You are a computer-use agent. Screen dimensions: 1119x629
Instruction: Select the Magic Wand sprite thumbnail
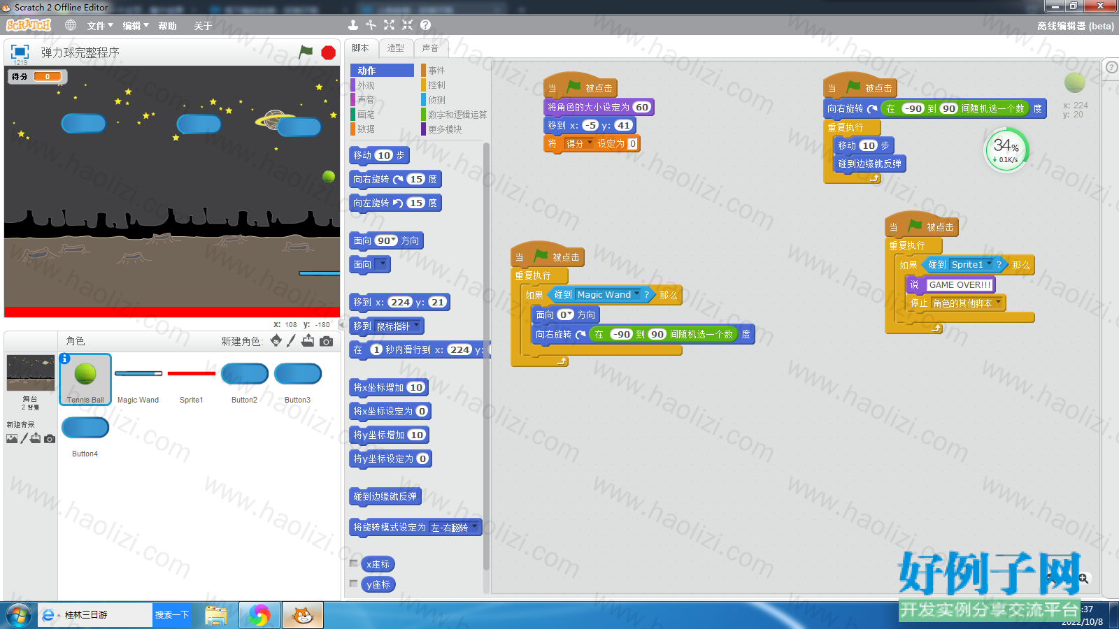pyautogui.click(x=138, y=379)
